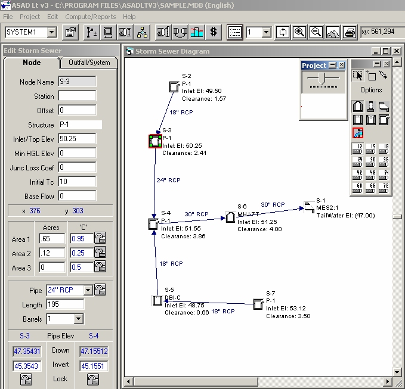Click the pipe section toolbar icon

pos(125,32)
